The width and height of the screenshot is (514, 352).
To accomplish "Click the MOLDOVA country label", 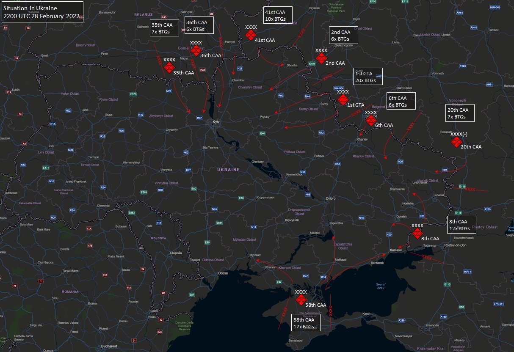I will click(158, 238).
